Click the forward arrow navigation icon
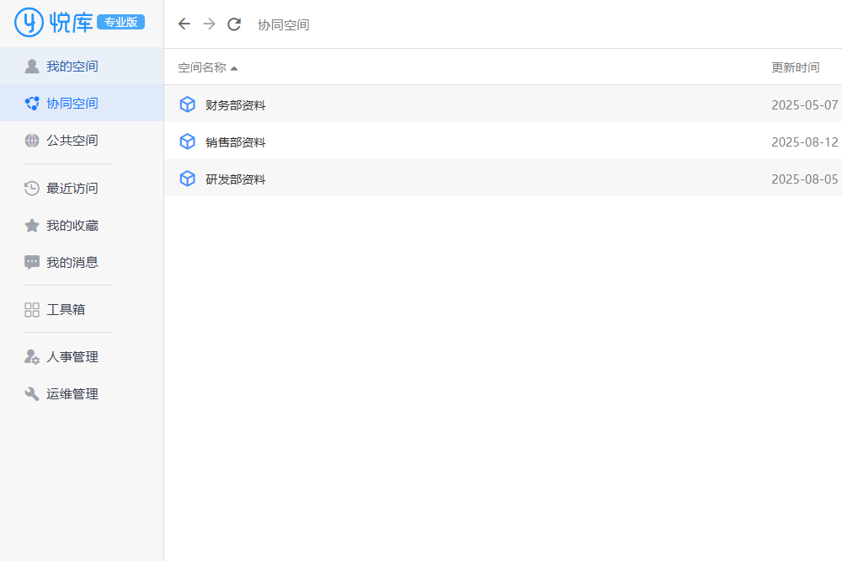The image size is (842, 561). 209,24
